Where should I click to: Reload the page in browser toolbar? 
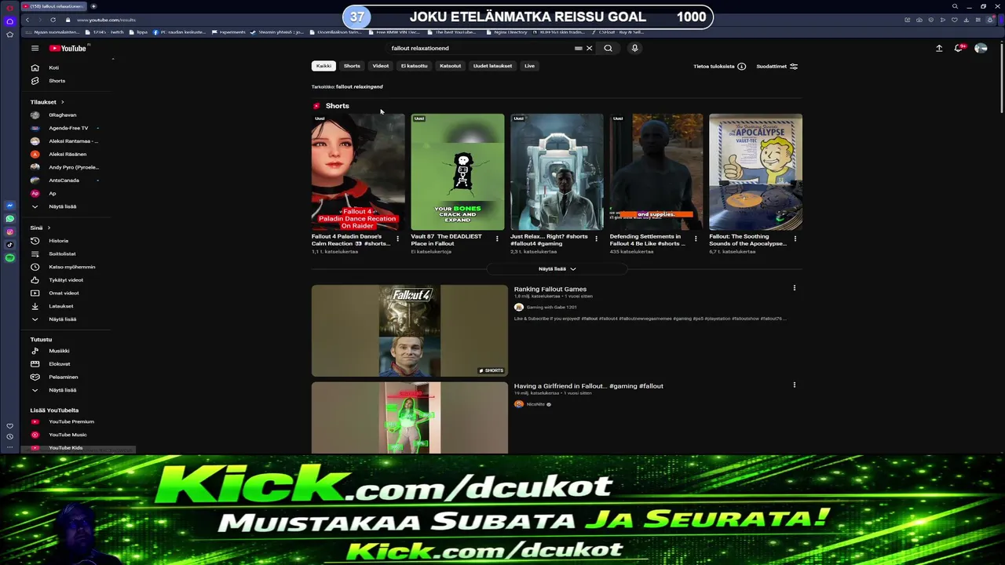click(x=53, y=20)
